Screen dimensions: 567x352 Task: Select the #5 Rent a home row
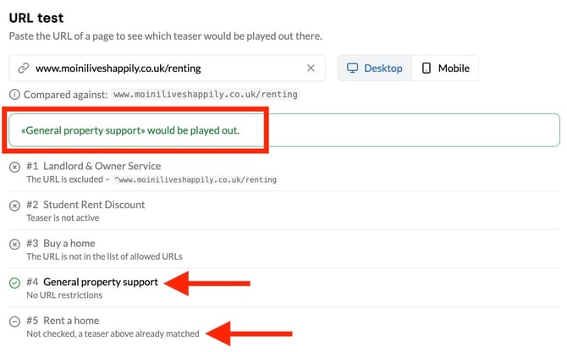tap(284, 327)
